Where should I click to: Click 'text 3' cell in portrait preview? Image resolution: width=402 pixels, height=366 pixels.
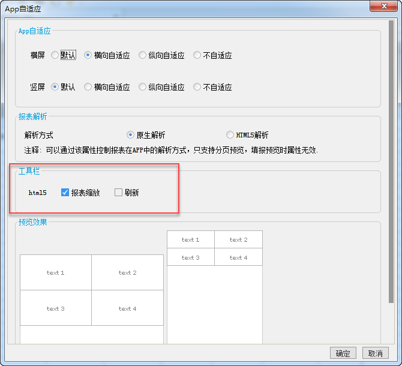[x=190, y=257]
